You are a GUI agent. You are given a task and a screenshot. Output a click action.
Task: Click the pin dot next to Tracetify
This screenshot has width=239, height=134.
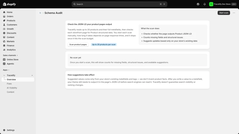click(x=32, y=75)
